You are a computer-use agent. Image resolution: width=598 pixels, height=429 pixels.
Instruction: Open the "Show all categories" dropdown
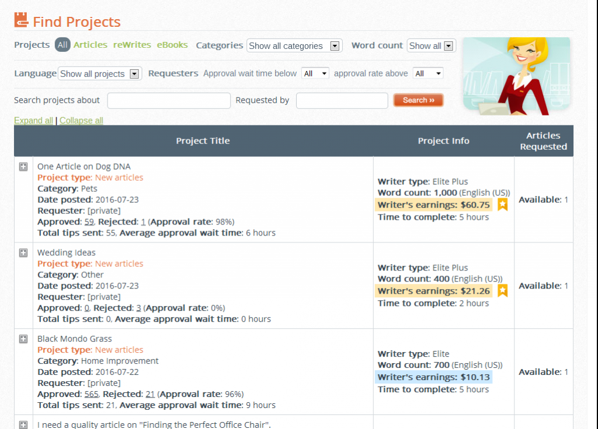coord(294,45)
